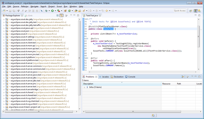
Task: Switch to the JUnit view tab
Action: [29, 16]
